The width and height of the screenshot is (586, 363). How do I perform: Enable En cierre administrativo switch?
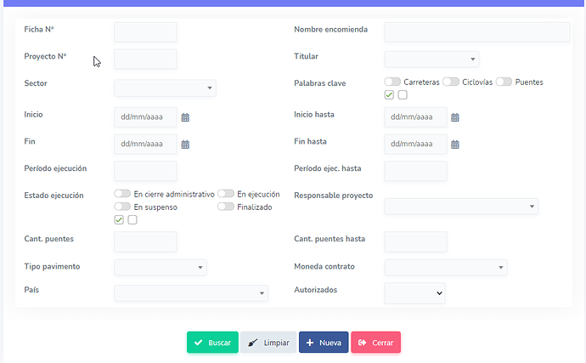click(x=122, y=194)
